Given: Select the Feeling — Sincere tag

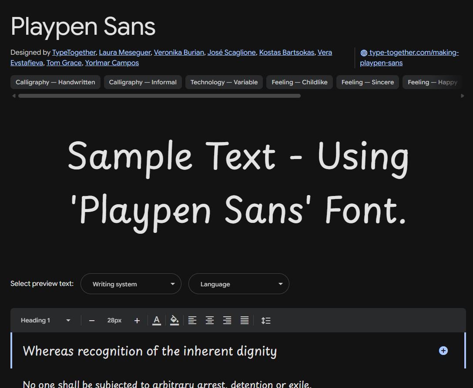Looking at the screenshot, I should click(x=367, y=82).
